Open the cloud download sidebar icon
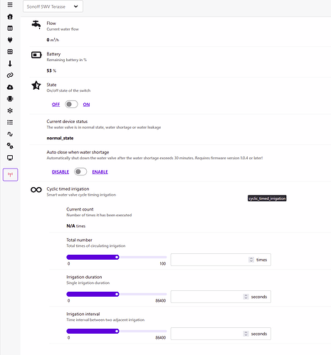Screen dimensions: 331x355 click(x=10, y=87)
